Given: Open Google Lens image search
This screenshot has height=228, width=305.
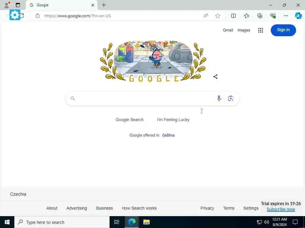Looking at the screenshot, I should pos(231,99).
